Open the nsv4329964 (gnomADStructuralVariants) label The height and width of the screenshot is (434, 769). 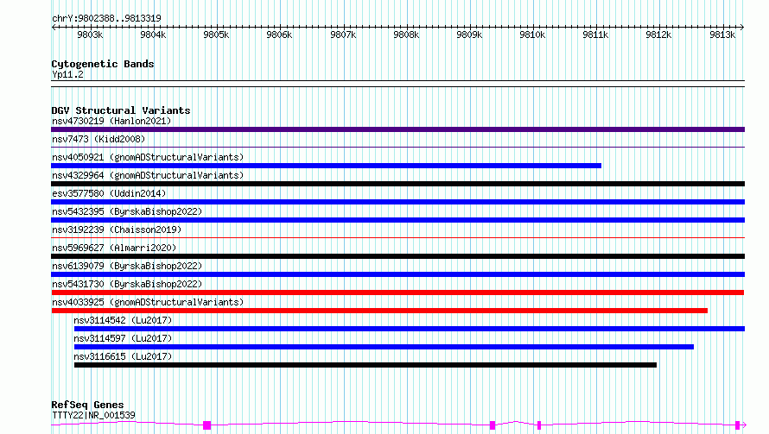coord(148,175)
